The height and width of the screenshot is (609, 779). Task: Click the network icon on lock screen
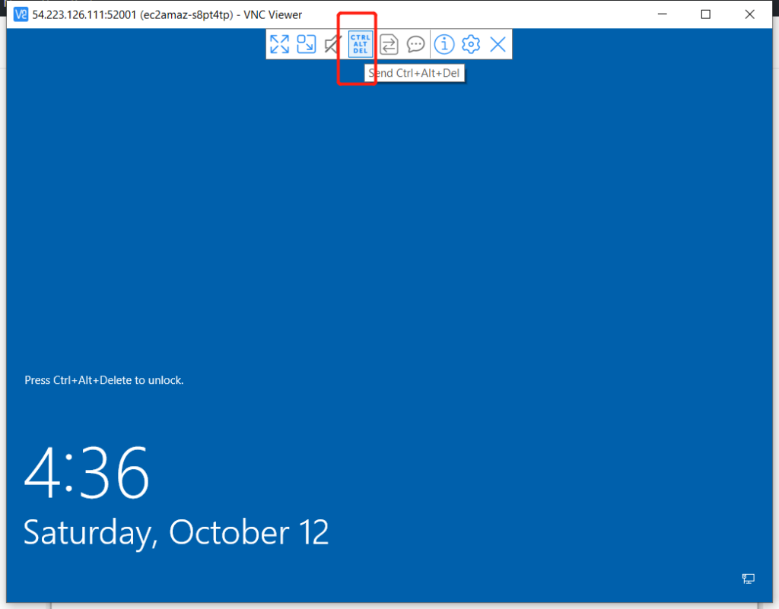click(x=748, y=579)
